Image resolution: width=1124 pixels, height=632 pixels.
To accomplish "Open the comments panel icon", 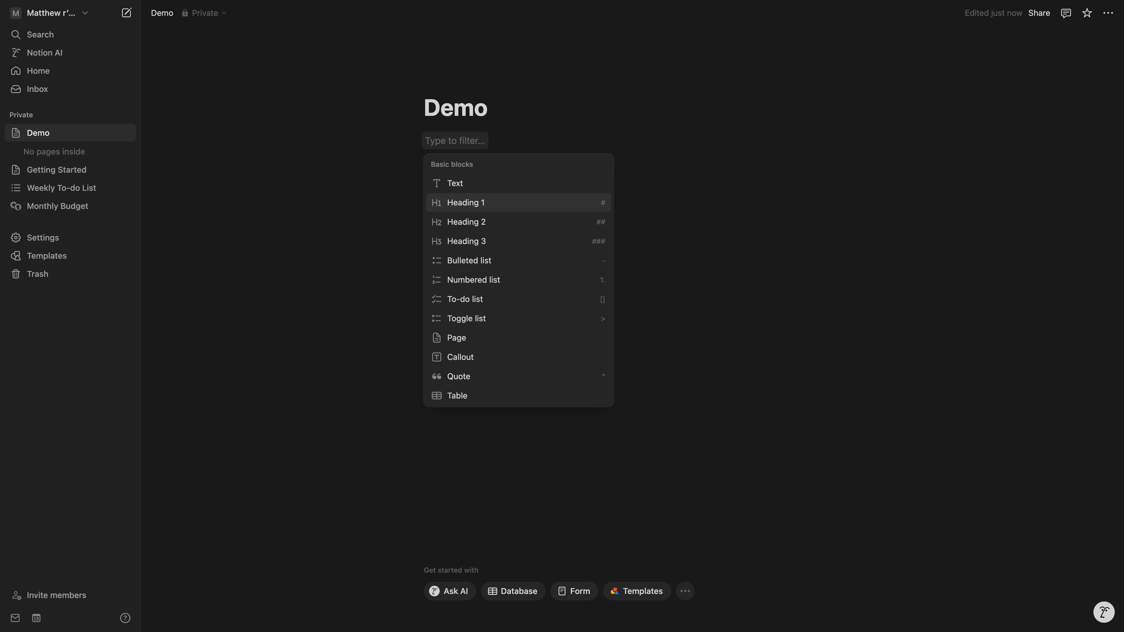I will pyautogui.click(x=1065, y=13).
